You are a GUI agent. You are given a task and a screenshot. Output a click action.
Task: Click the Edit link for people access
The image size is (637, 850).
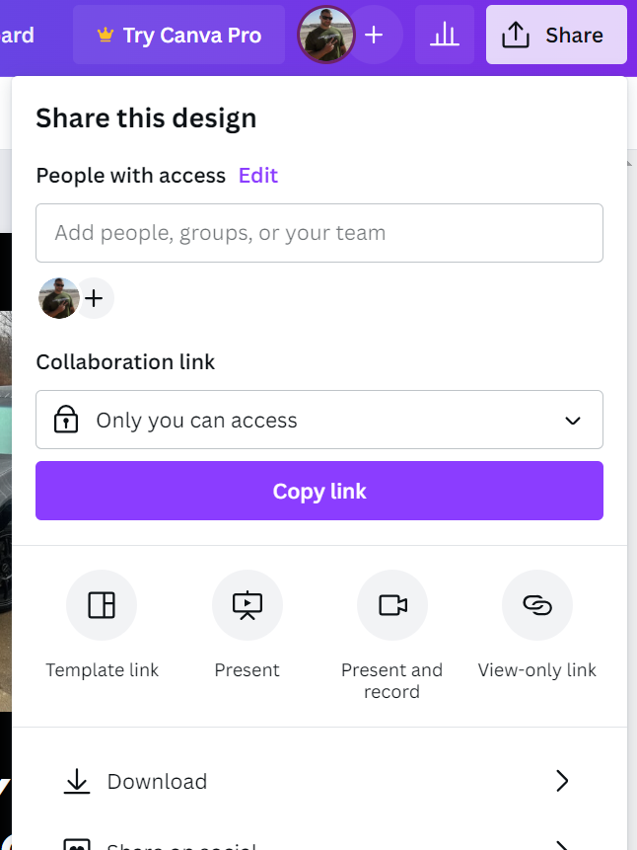(x=258, y=176)
